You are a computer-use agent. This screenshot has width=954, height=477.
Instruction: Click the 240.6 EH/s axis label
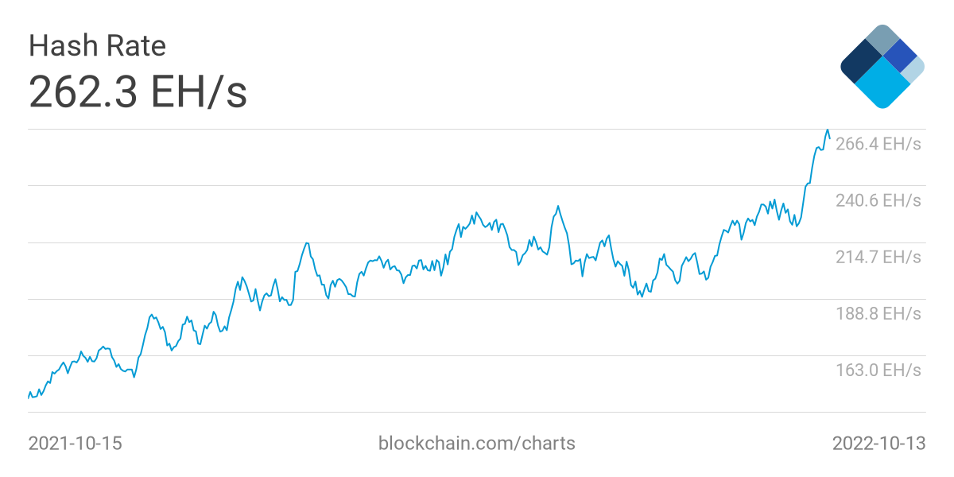(x=878, y=200)
